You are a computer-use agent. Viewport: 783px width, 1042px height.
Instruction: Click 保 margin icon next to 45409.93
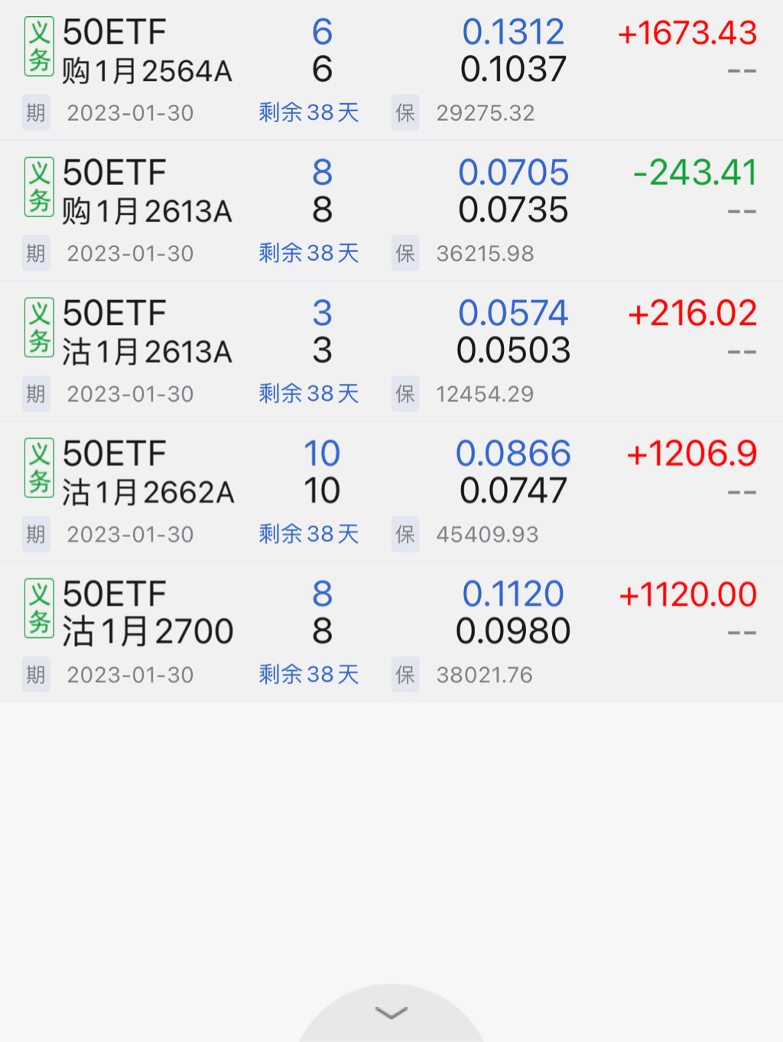pos(405,534)
